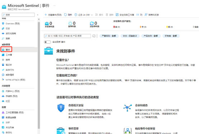Open the 笔记本 notebooks icon

pos(3,65)
